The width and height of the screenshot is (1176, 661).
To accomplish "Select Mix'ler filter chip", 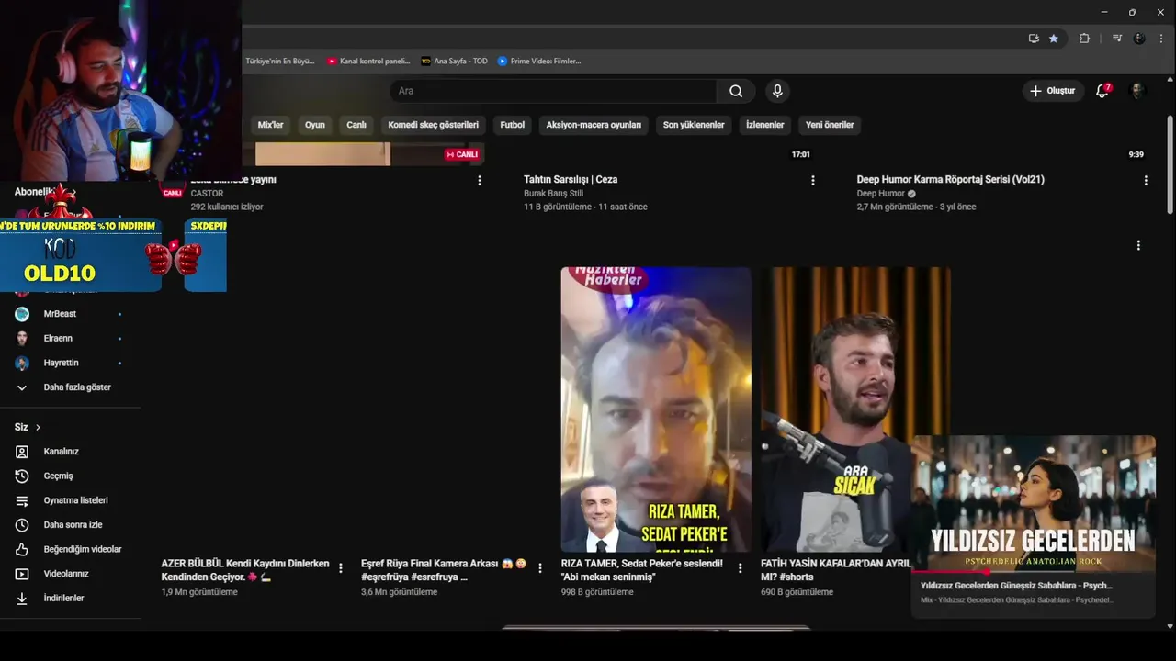I will pyautogui.click(x=270, y=125).
